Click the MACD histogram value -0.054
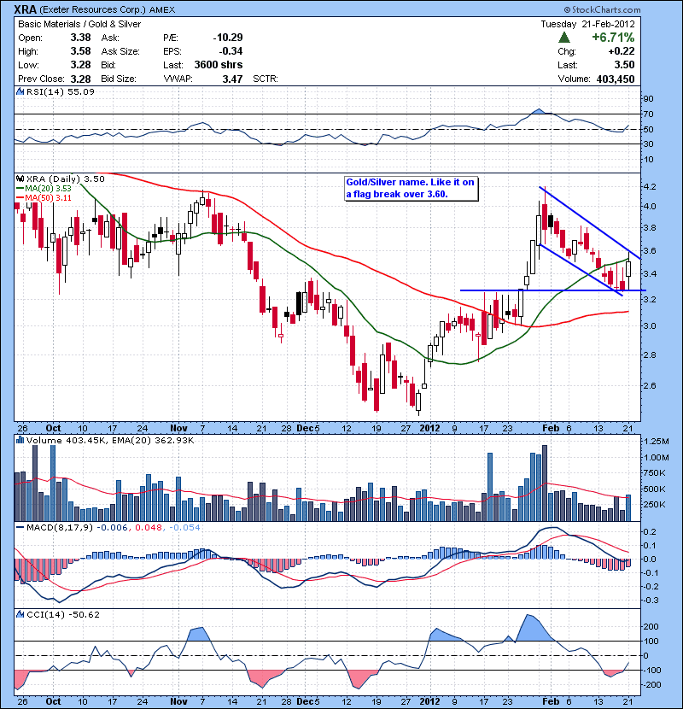The height and width of the screenshot is (709, 683). 185,528
